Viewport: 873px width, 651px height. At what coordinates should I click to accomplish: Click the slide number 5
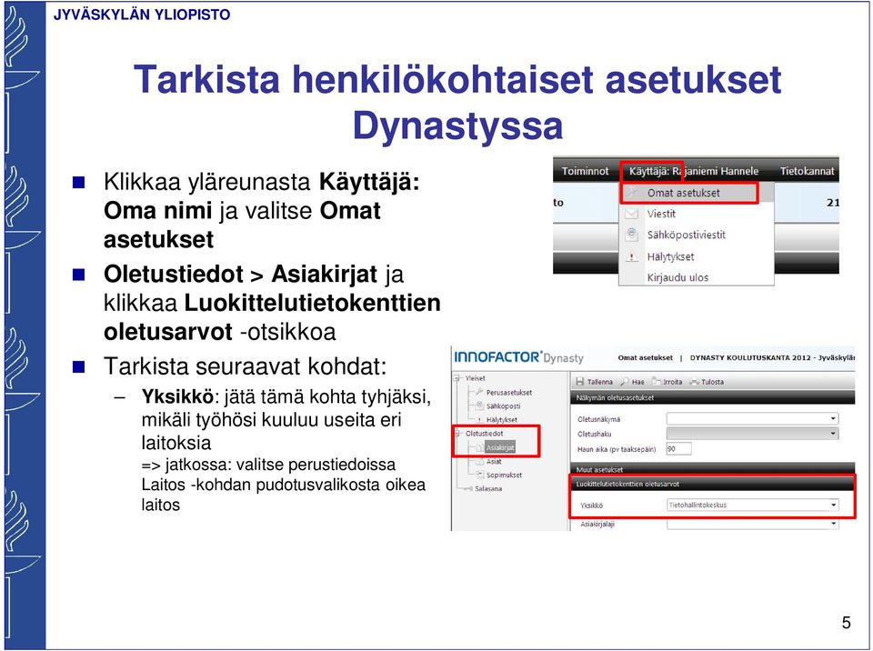pyautogui.click(x=847, y=622)
